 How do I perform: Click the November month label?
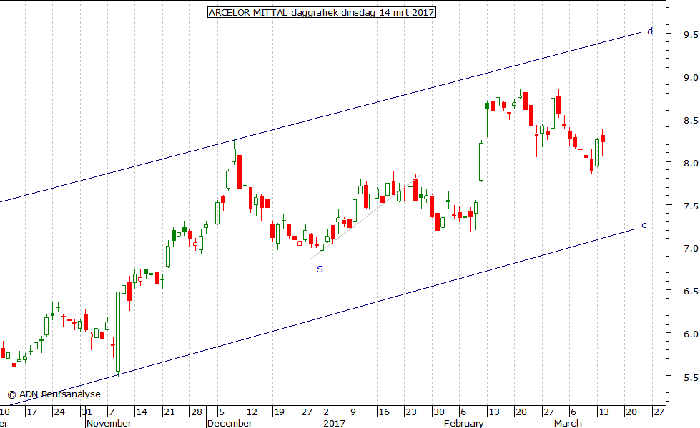[x=109, y=423]
